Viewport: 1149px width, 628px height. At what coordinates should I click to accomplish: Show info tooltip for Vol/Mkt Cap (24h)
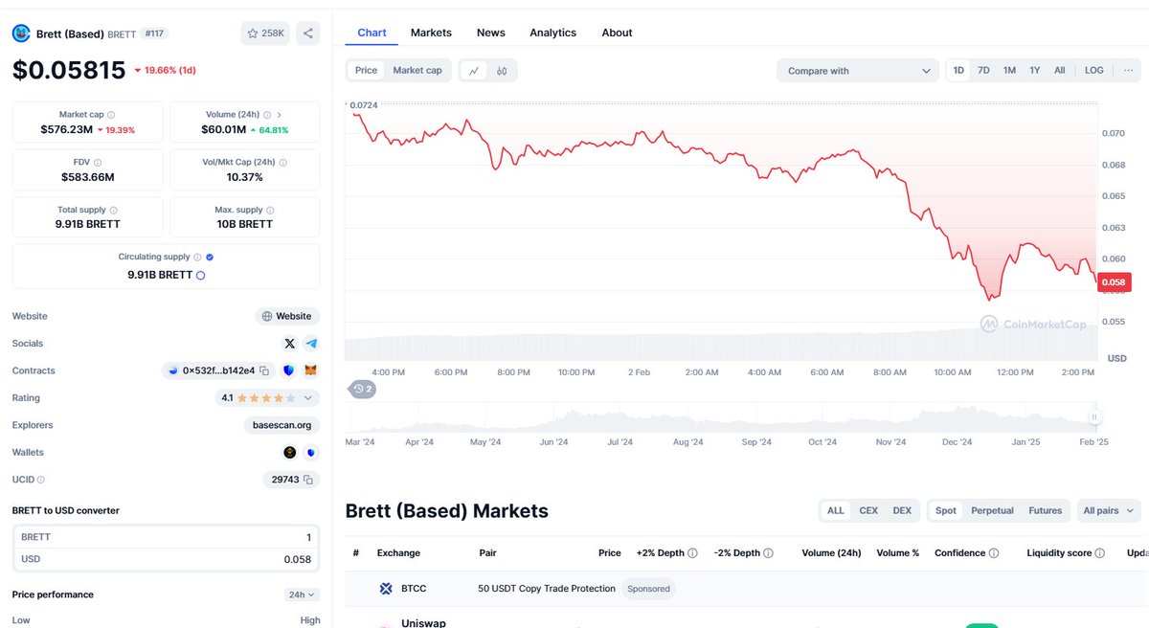click(282, 163)
